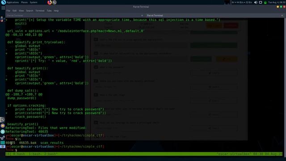Click the '@@ -180,7 +180,7 @@' hunk header

click(x=24, y=94)
